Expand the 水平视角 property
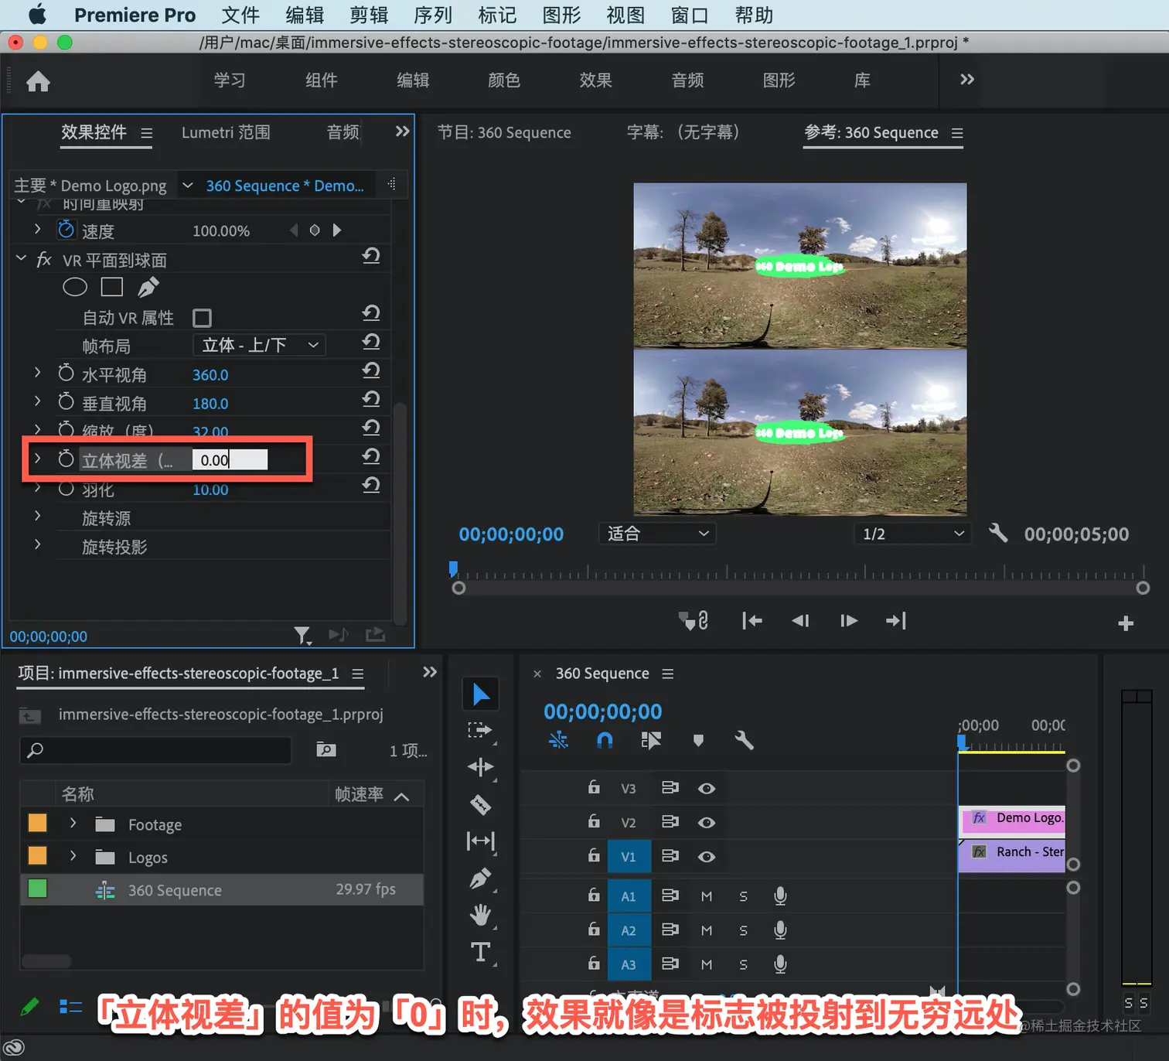This screenshot has height=1061, width=1169. coord(37,373)
